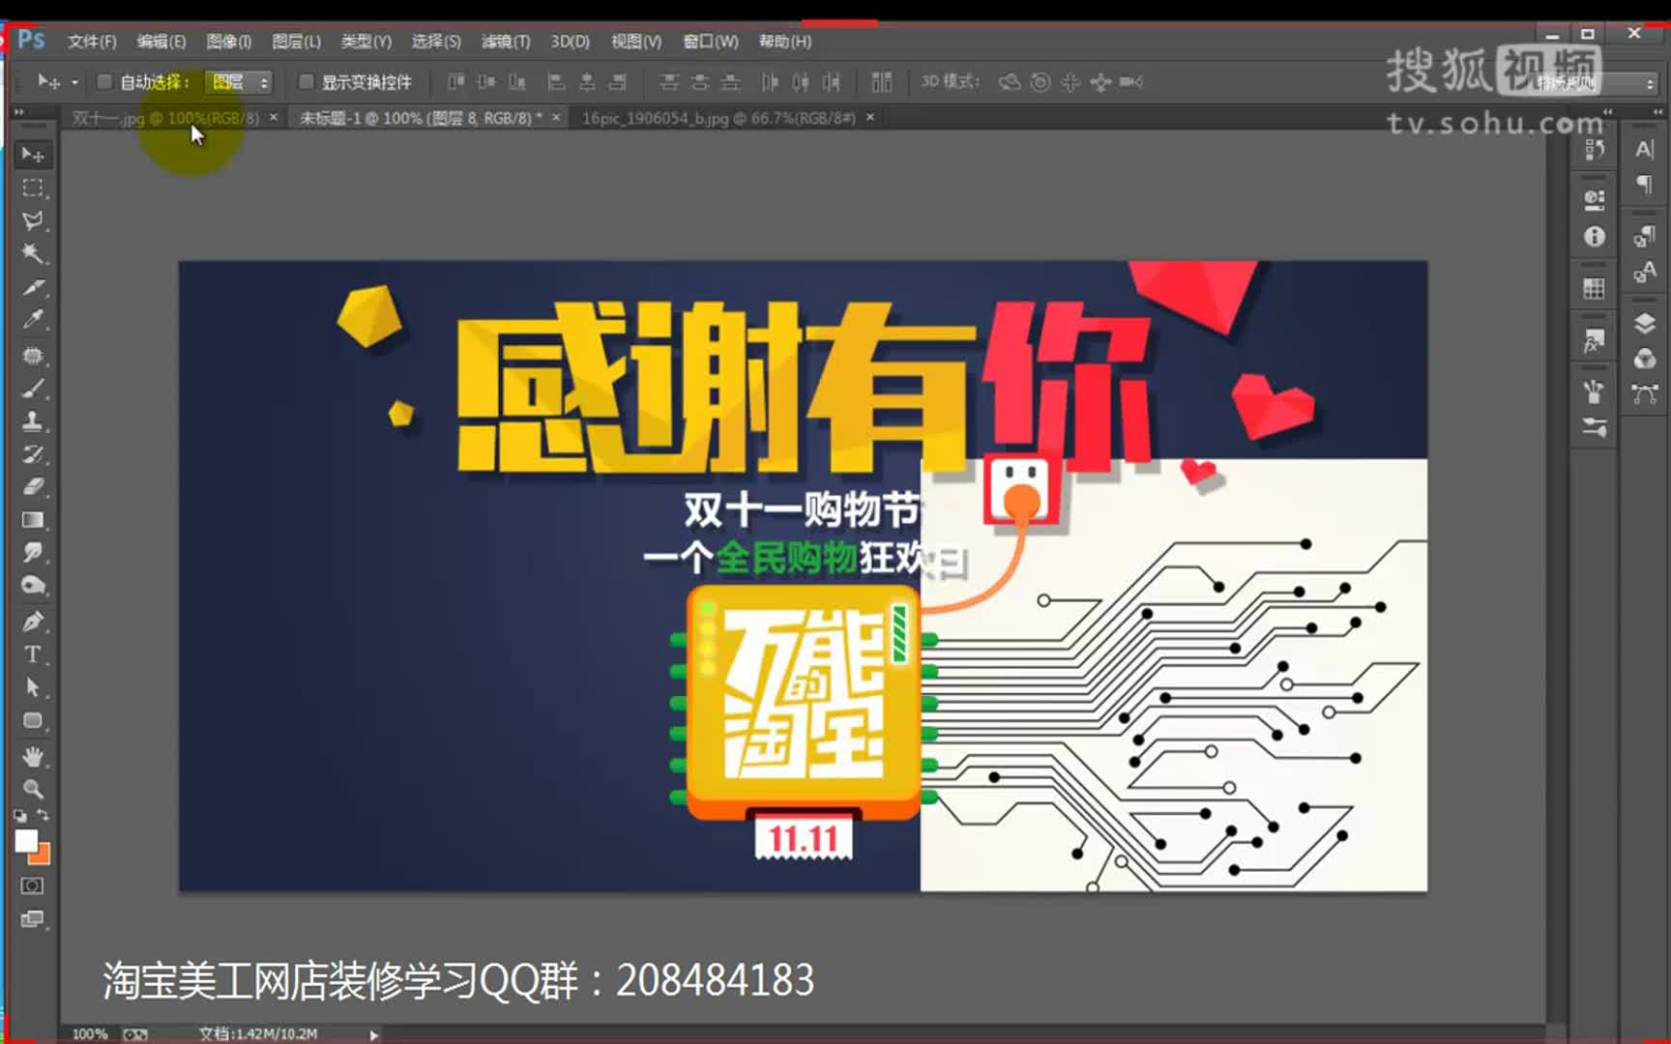Switch to 16pic_1906054_b.jpg tab
Image resolution: width=1671 pixels, height=1044 pixels.
[718, 118]
